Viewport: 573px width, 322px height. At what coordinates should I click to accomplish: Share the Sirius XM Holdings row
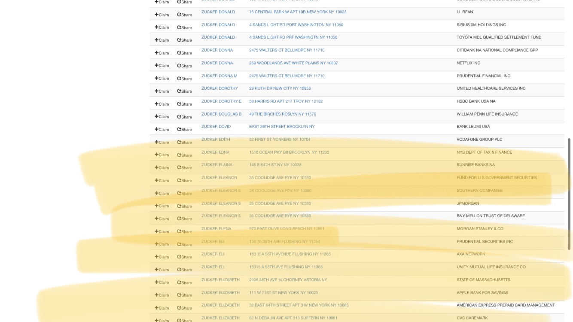pyautogui.click(x=185, y=27)
